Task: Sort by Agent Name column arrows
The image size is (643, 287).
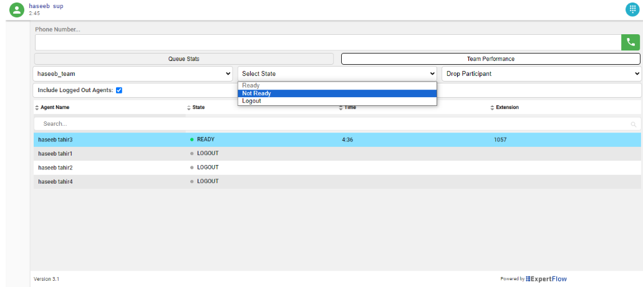Action: (x=37, y=108)
